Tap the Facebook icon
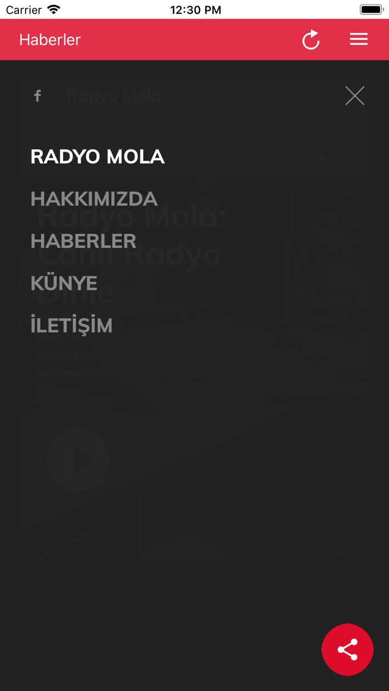Screen dimensions: 389x691 (x=37, y=96)
